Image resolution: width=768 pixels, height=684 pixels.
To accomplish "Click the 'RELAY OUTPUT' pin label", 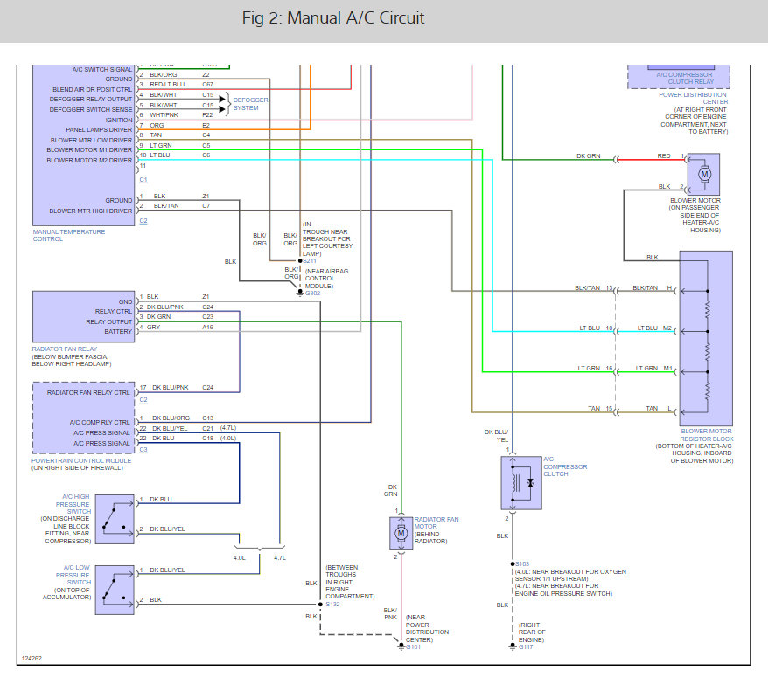I will click(108, 321).
